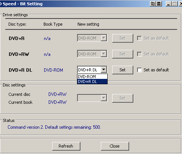
Task: Click the DVD+R DL combo box text field
Action: point(89,70)
